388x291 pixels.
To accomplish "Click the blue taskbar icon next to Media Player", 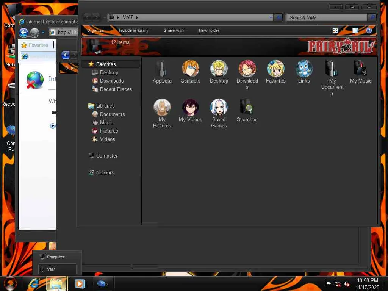I will (x=102, y=283).
